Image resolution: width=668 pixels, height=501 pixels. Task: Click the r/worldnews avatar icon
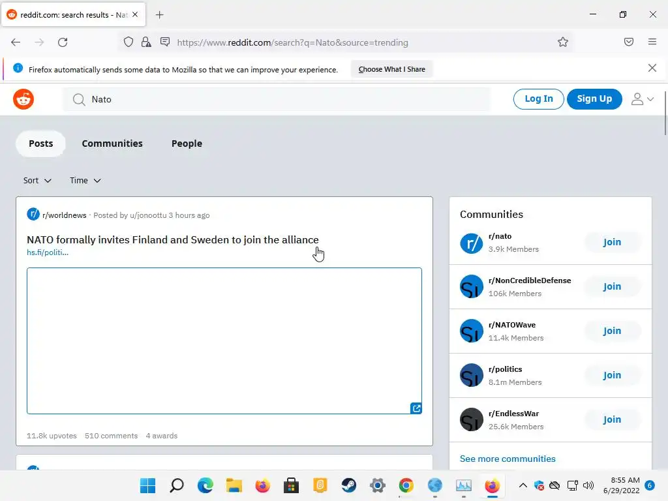coord(33,214)
